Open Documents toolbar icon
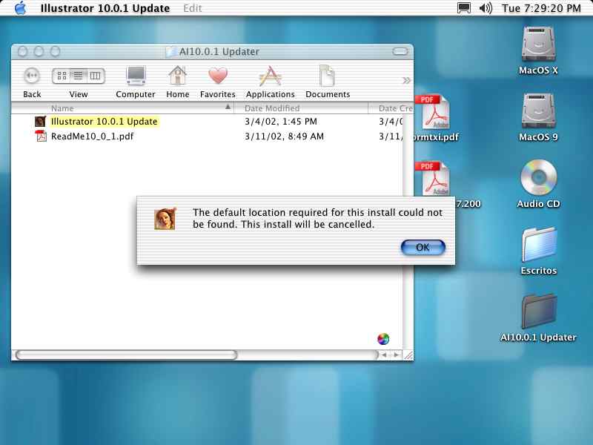 click(x=327, y=76)
